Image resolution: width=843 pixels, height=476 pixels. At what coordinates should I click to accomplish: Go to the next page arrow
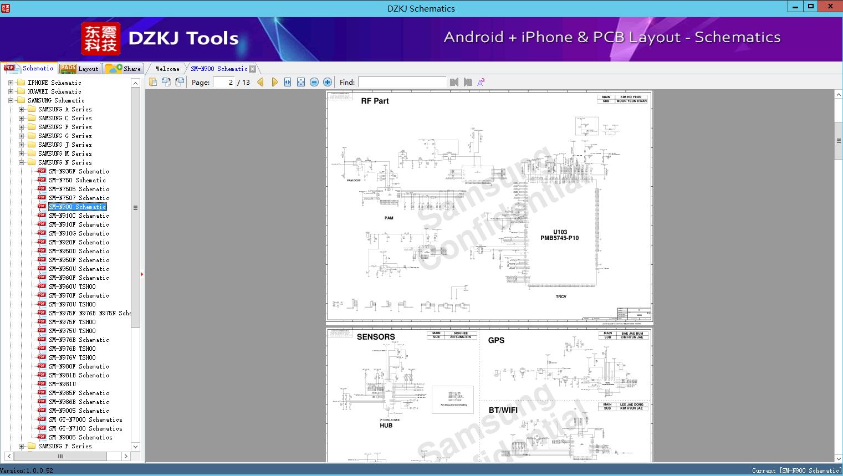[274, 82]
